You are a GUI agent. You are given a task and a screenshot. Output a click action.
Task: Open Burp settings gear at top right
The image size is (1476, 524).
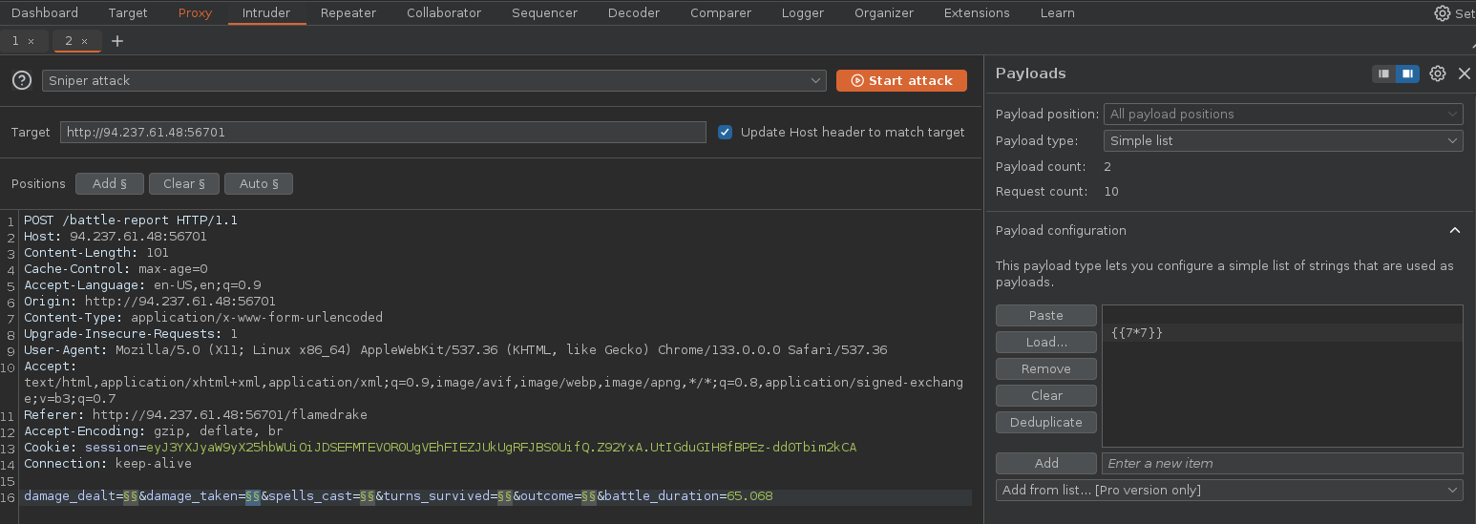1443,13
